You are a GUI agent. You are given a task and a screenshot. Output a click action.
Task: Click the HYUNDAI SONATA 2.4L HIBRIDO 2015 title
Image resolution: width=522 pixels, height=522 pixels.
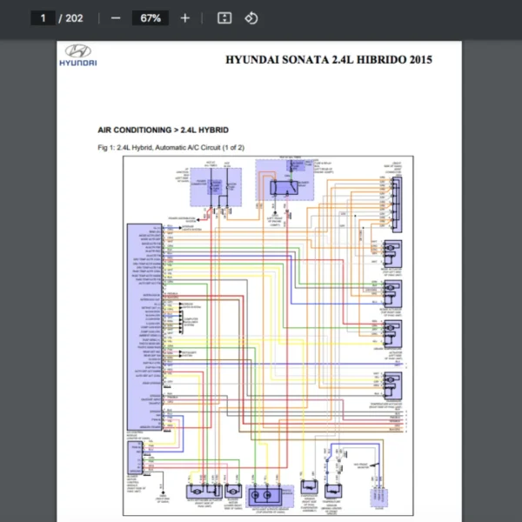(x=328, y=60)
